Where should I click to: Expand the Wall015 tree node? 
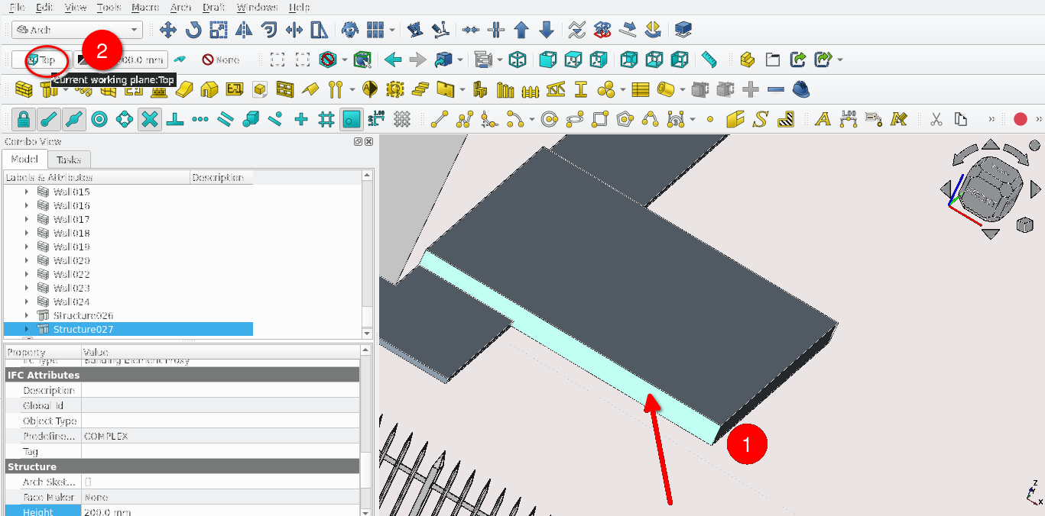27,192
